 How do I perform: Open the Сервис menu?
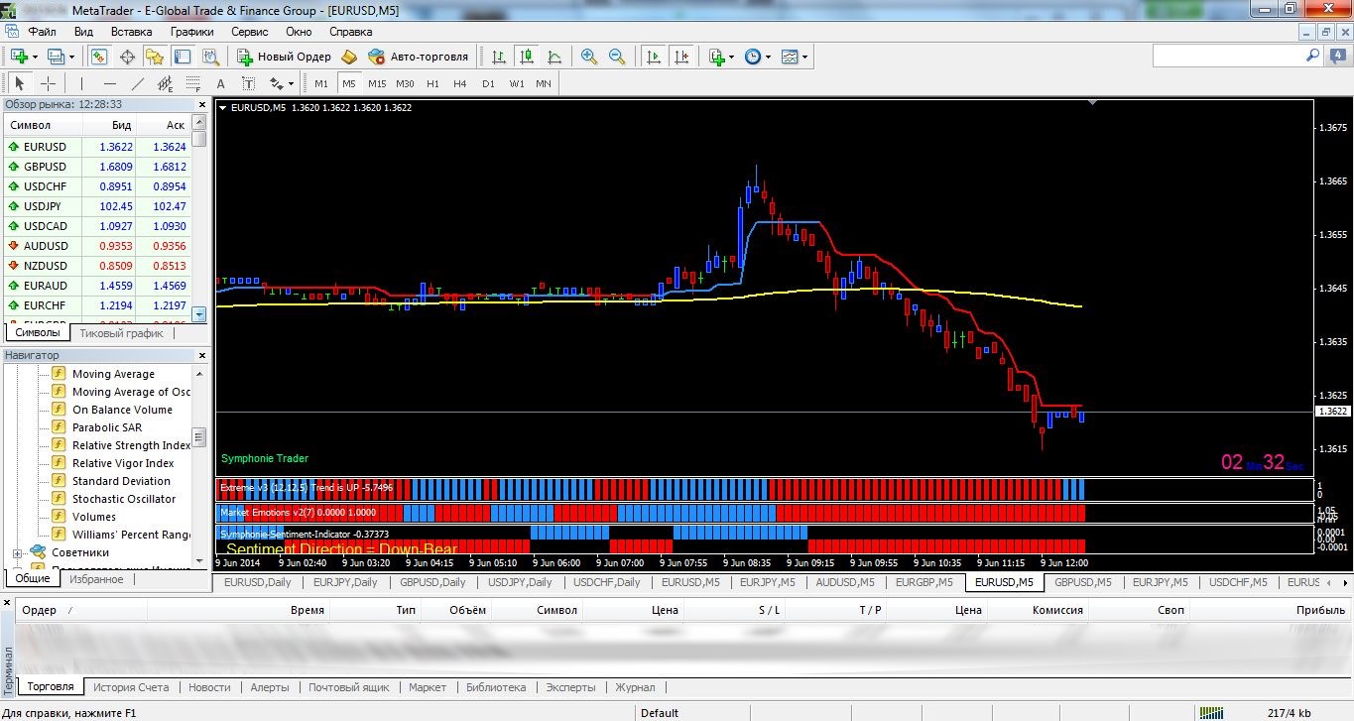[249, 32]
